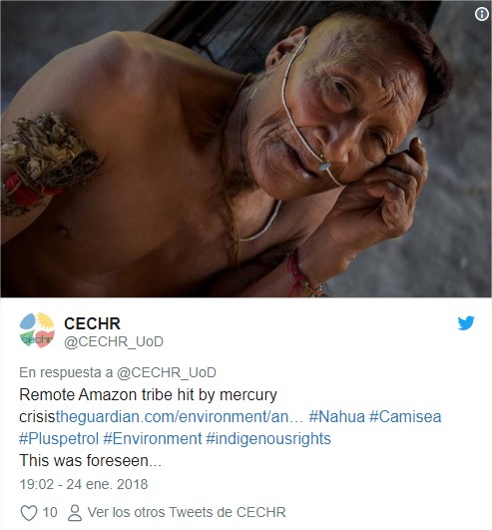Screen dimensions: 492x530
Task: Open the CECHR display name
Action: (x=92, y=323)
